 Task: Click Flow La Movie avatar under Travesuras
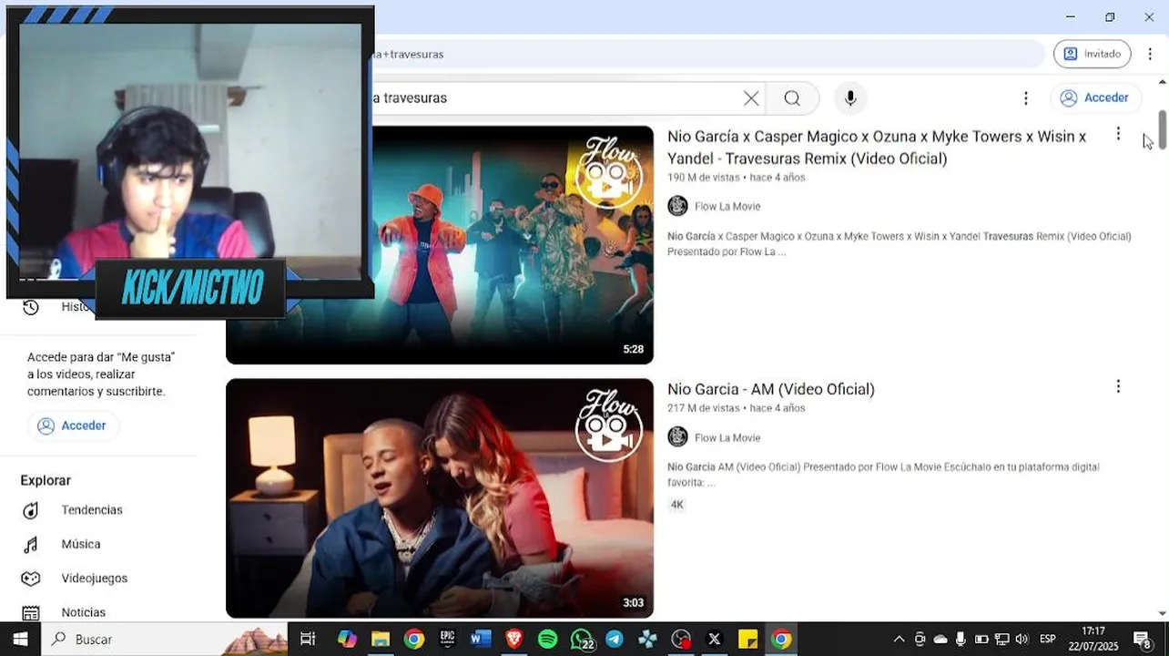click(x=677, y=206)
